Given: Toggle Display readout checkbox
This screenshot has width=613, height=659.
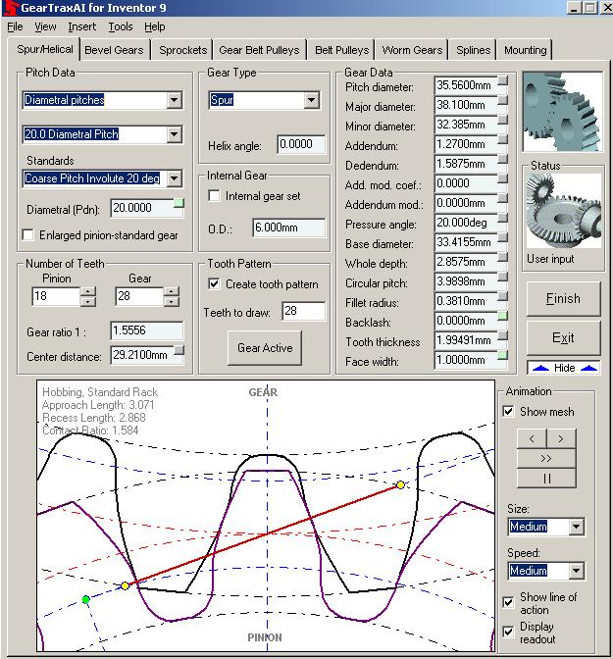Looking at the screenshot, I should click(508, 632).
